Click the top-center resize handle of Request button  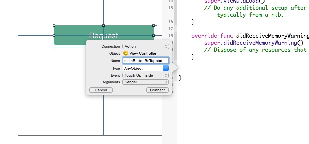coord(103,25)
